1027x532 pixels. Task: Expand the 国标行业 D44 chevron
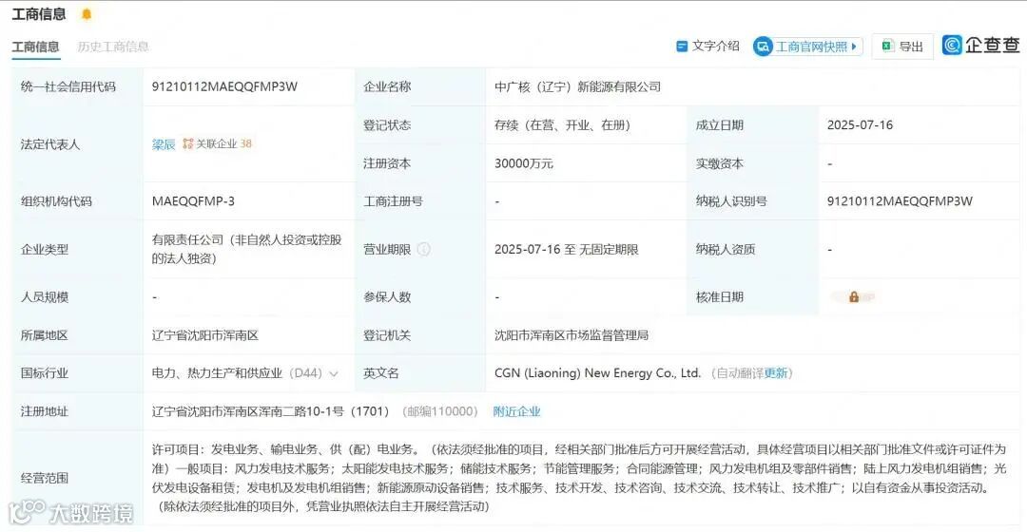tap(334, 373)
